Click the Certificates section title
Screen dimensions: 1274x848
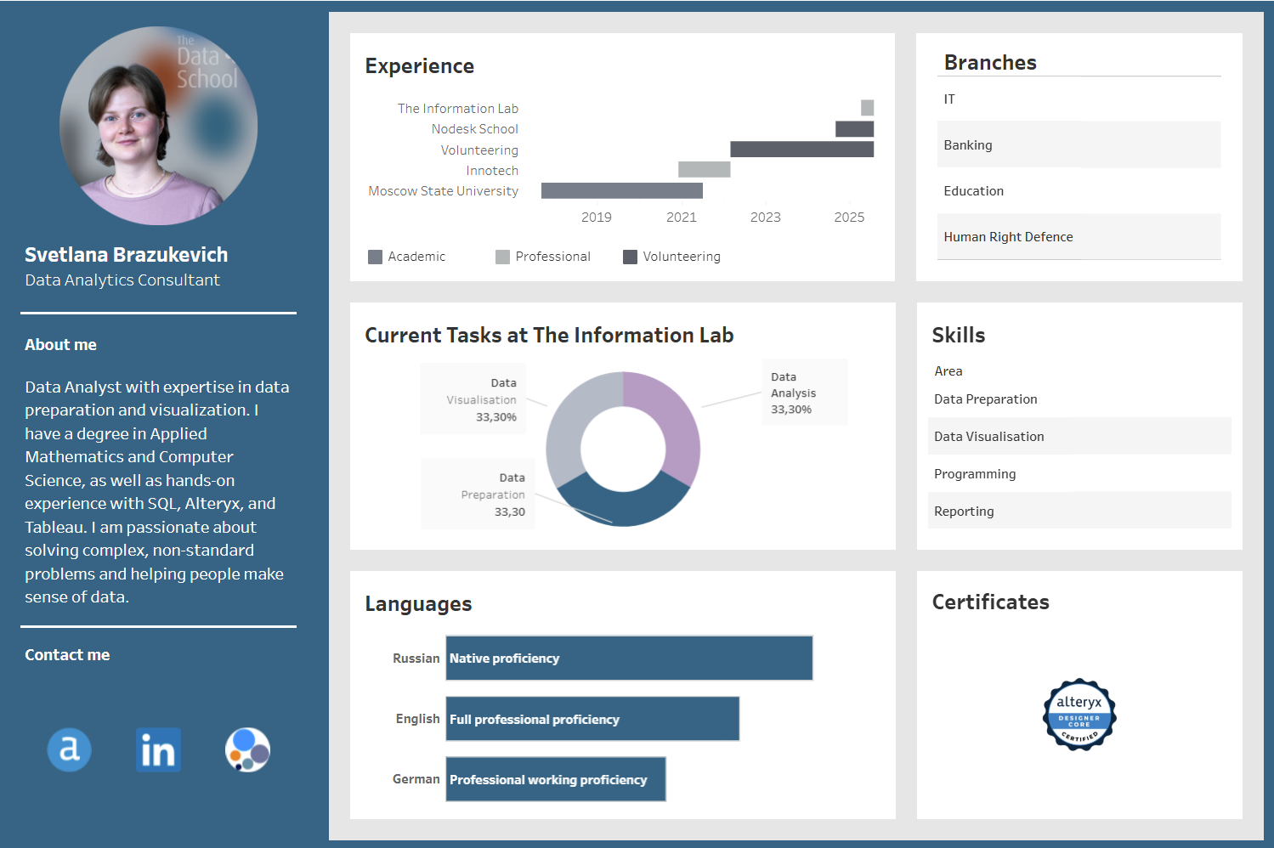coord(991,602)
